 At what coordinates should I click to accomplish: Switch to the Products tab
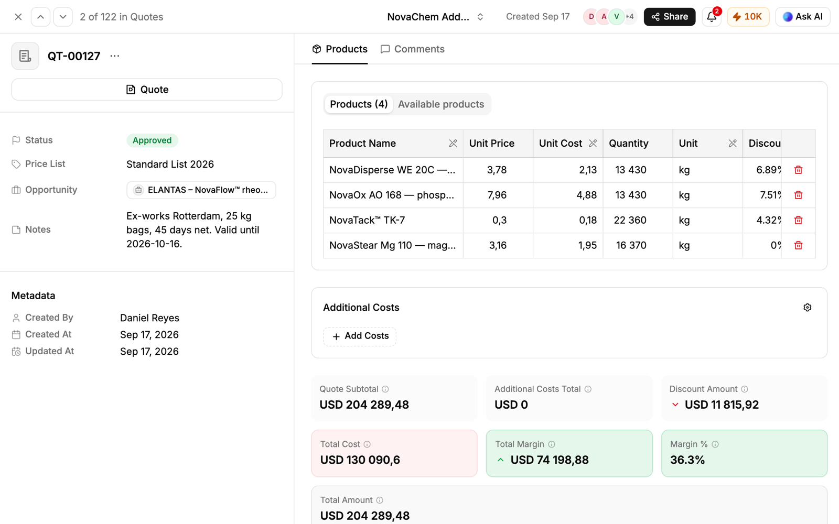click(x=340, y=49)
